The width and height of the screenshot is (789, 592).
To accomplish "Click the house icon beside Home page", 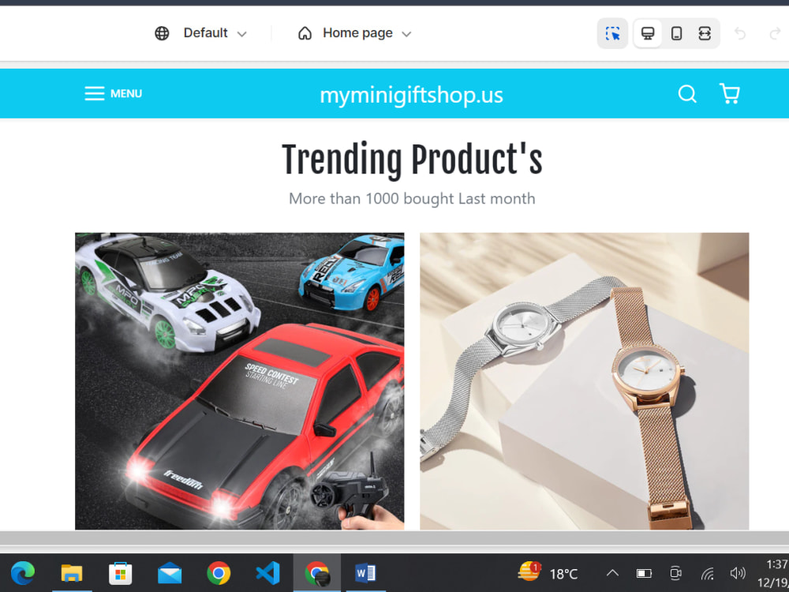I will (x=305, y=33).
